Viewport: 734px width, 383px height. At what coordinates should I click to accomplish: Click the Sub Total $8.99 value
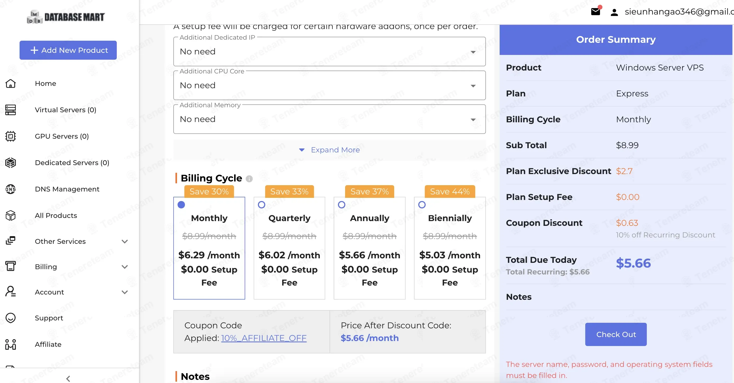[x=627, y=145]
